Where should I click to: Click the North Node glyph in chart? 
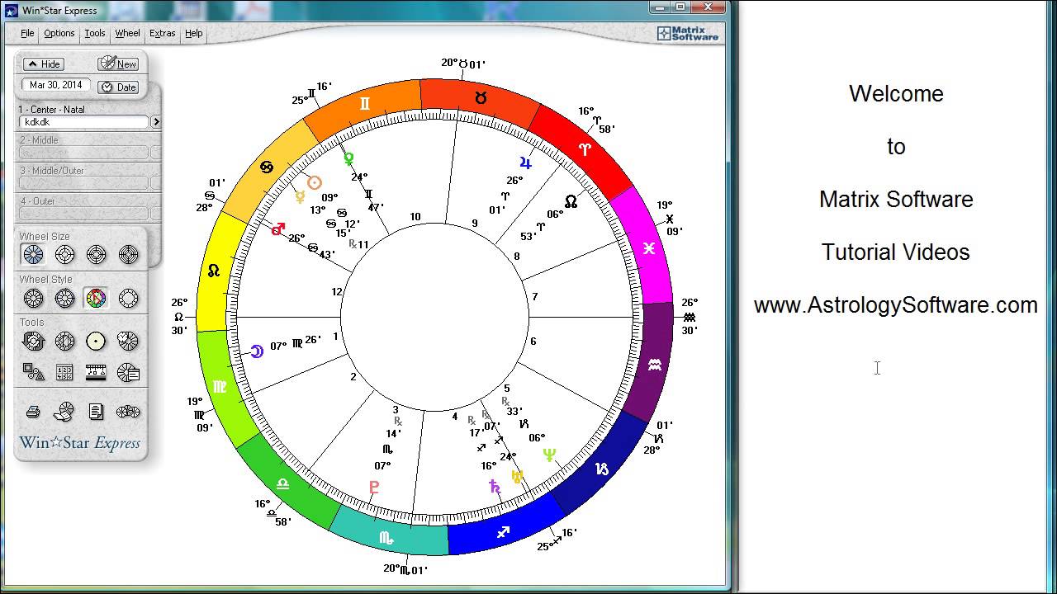[571, 201]
